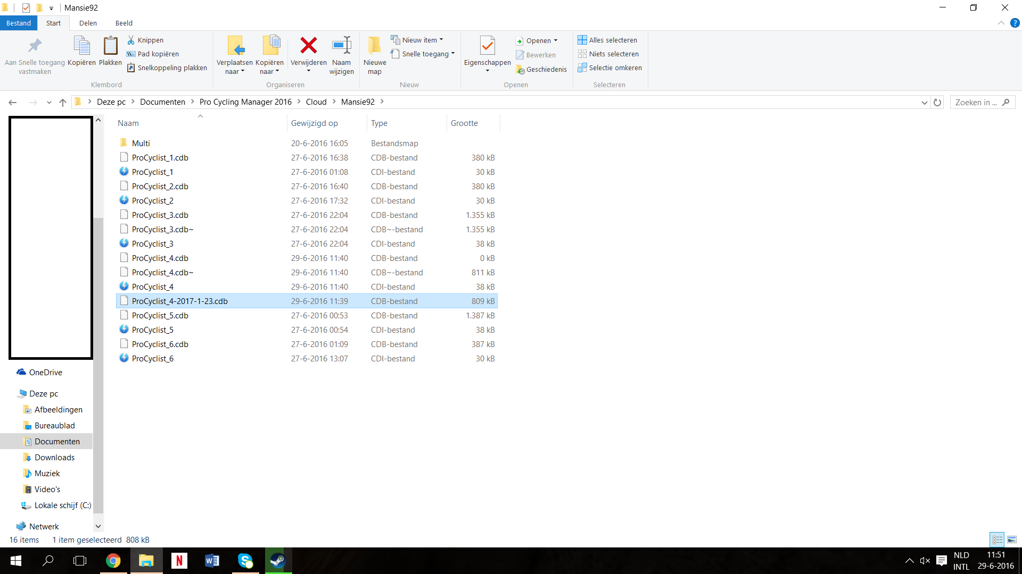Screen dimensions: 1022x574
Task: Click the Nieuwe map folder icon
Action: tap(375, 46)
